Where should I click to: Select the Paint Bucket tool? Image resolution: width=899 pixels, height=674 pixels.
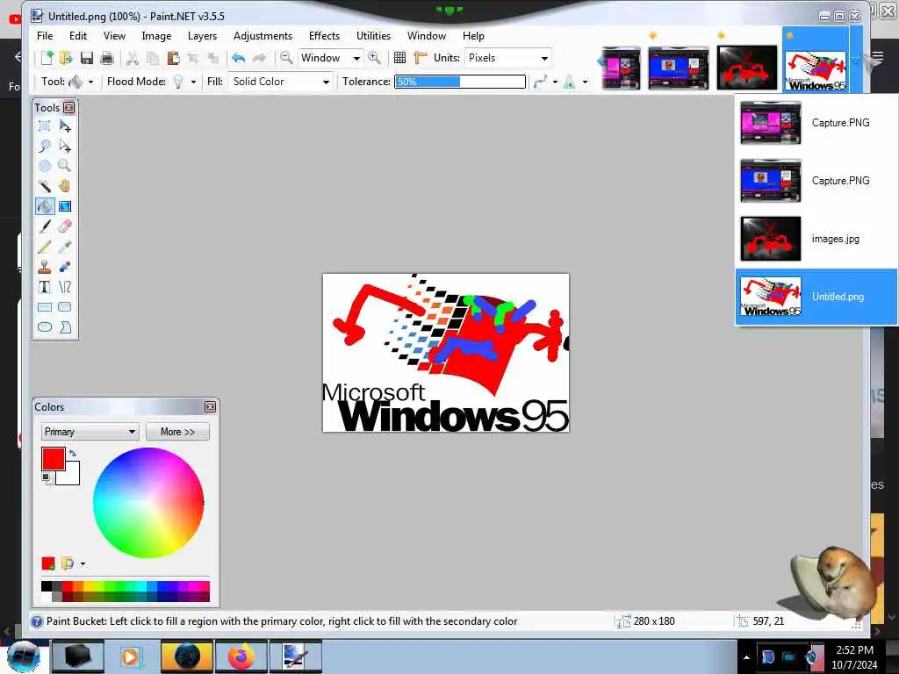(45, 206)
